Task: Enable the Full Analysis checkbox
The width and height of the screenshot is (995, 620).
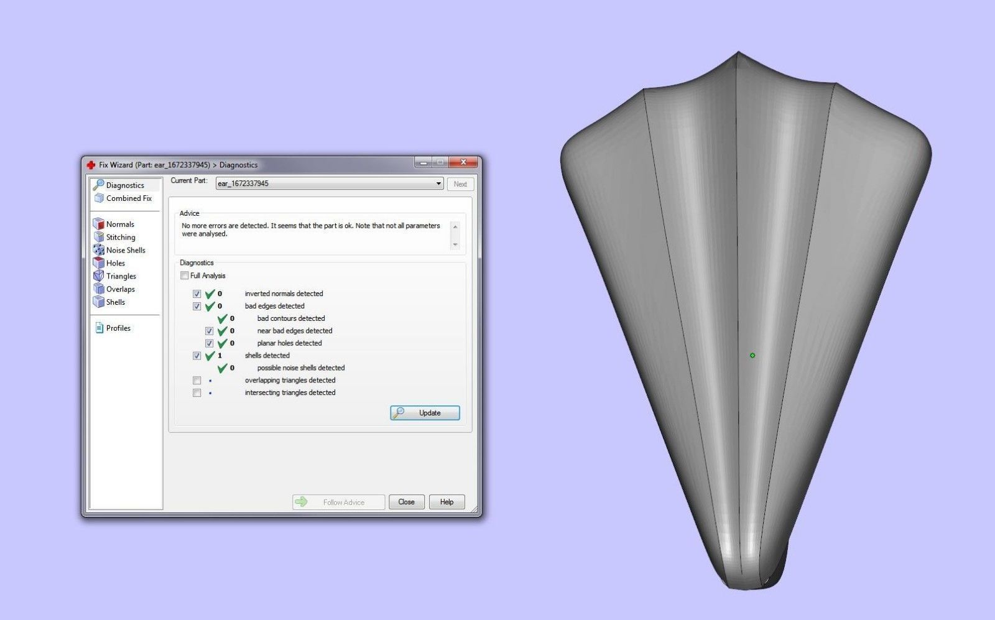Action: [x=184, y=275]
